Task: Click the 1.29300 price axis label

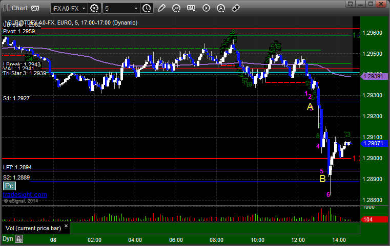Action: point(373,95)
